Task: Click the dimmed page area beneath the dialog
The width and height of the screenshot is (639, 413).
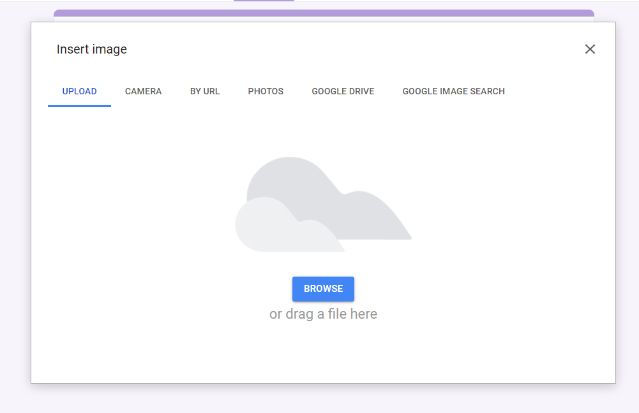Action: [x=323, y=399]
